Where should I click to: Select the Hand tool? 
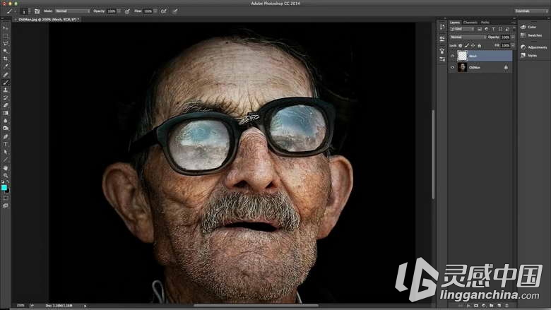pyautogui.click(x=5, y=168)
